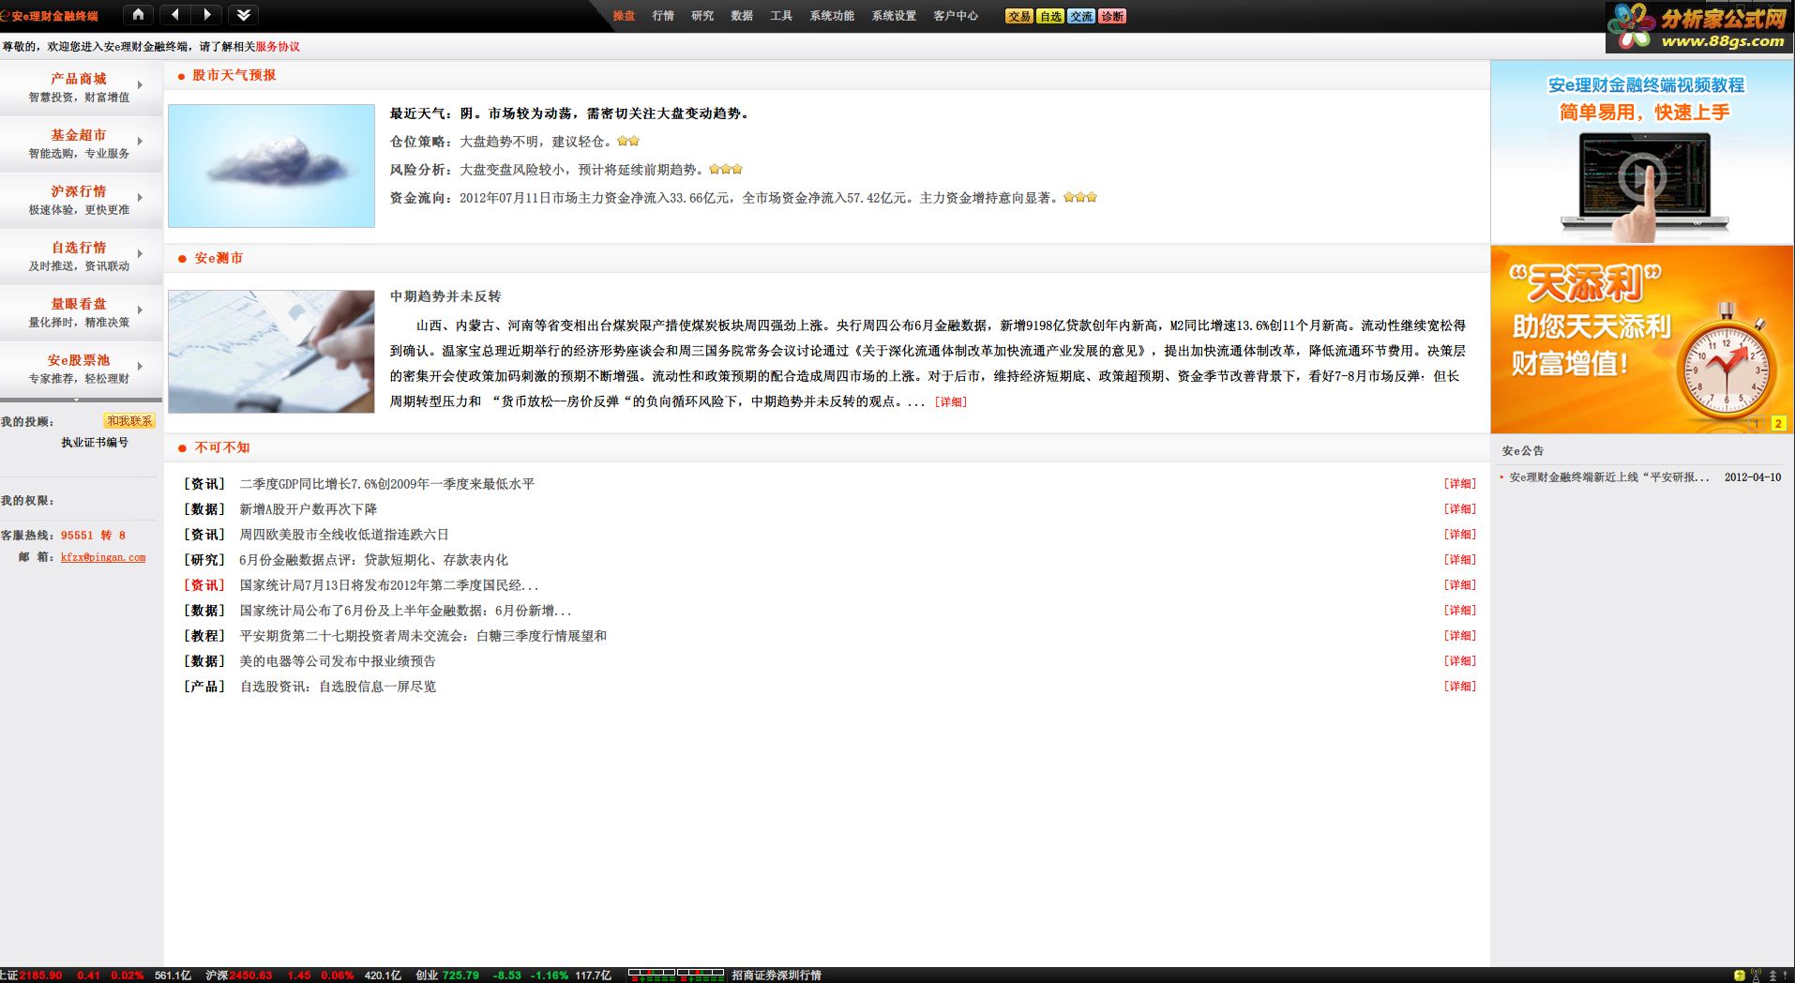Click the 不可不知 section header
Viewport: 1795px width, 983px height.
(222, 447)
